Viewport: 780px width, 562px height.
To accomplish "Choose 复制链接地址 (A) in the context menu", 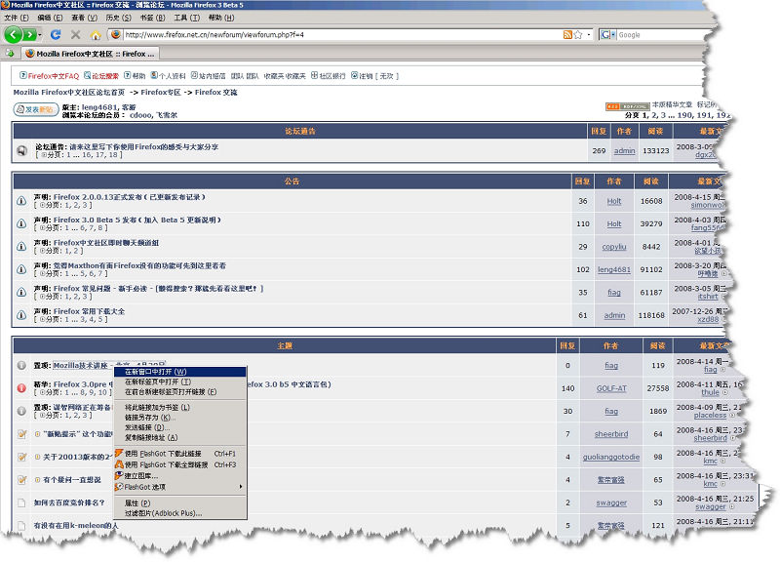I will [180, 437].
